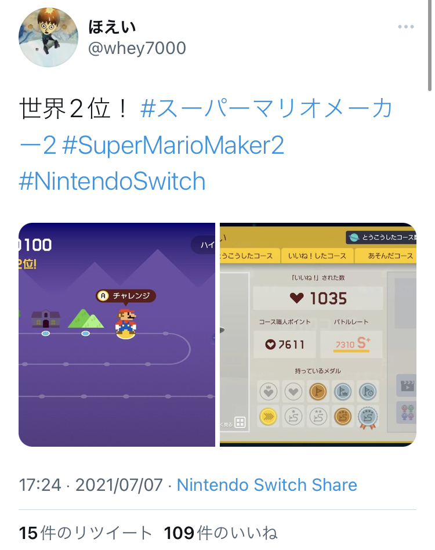Open the three-dot more options menu

pyautogui.click(x=406, y=27)
